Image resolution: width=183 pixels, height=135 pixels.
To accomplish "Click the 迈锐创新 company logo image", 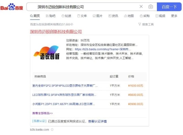I will point(46,53).
